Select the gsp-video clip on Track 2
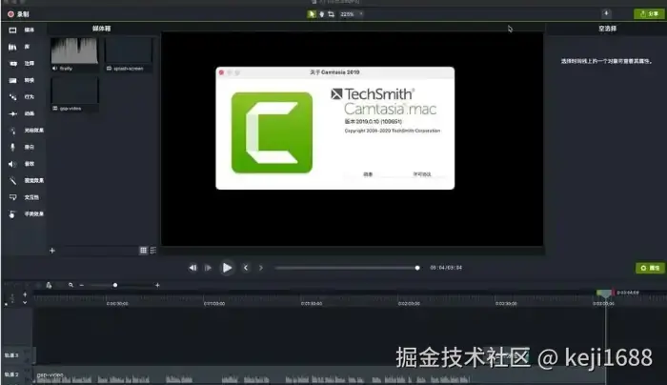Viewport: 667px width, 385px height. tap(319, 376)
